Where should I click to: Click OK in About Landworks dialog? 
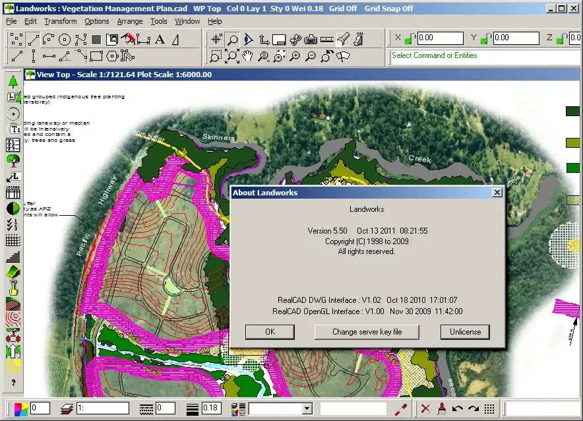click(x=270, y=332)
